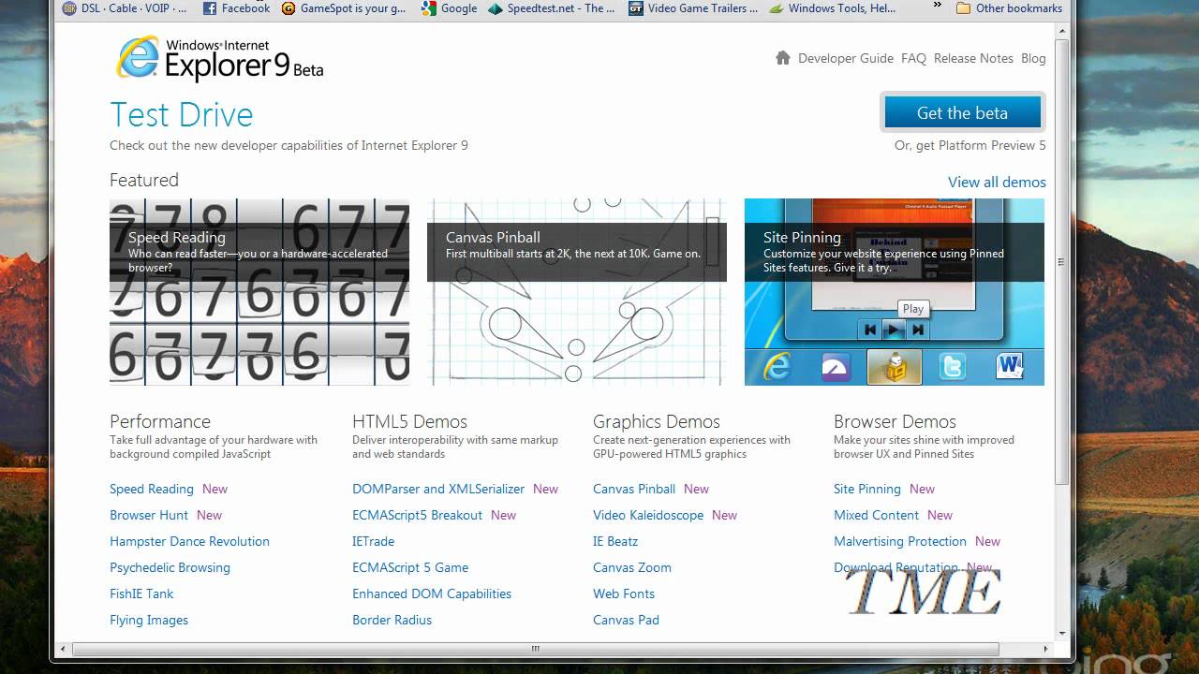The image size is (1199, 674).
Task: Click the Internet Explorer icon in Site Pinning thumbnail
Action: [x=777, y=366]
